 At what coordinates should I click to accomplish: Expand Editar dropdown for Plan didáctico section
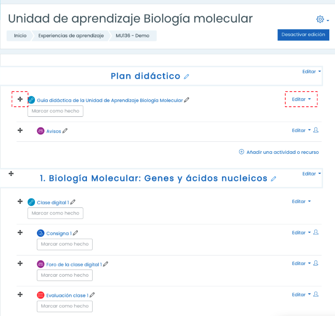coord(311,71)
